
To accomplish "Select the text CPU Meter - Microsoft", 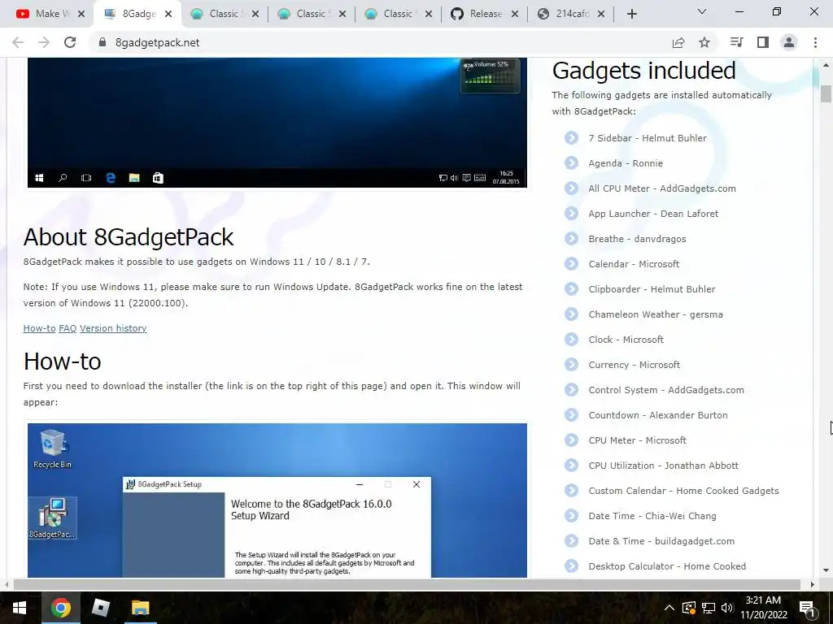I will pos(638,440).
